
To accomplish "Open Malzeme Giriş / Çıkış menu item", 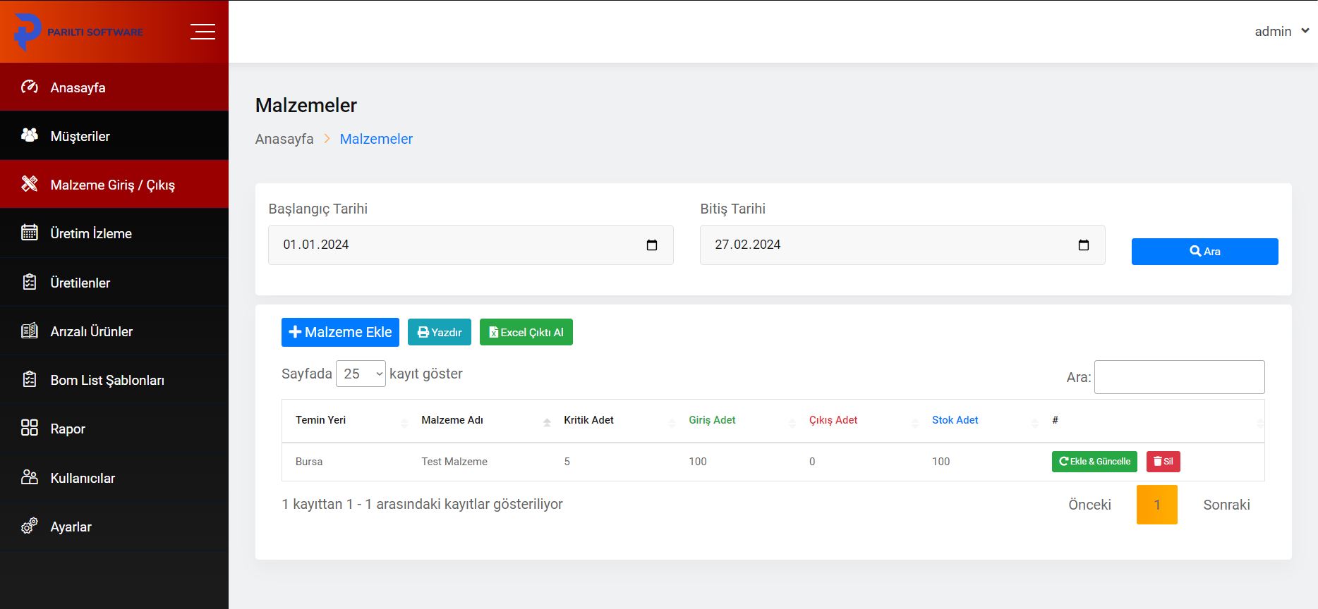I will (x=113, y=185).
